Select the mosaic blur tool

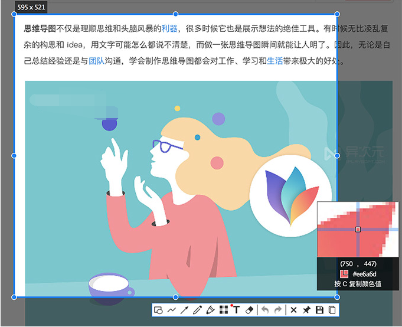[x=224, y=310]
